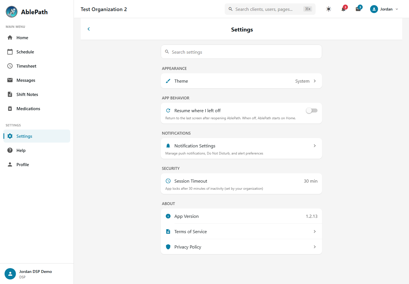
Task: Click the Messages envelope icon in sidebar
Action: pyautogui.click(x=10, y=80)
